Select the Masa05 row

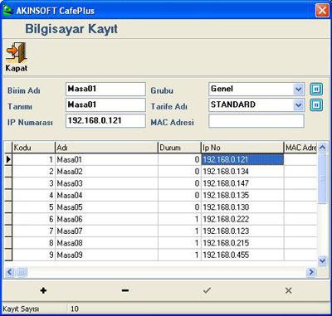(x=161, y=207)
